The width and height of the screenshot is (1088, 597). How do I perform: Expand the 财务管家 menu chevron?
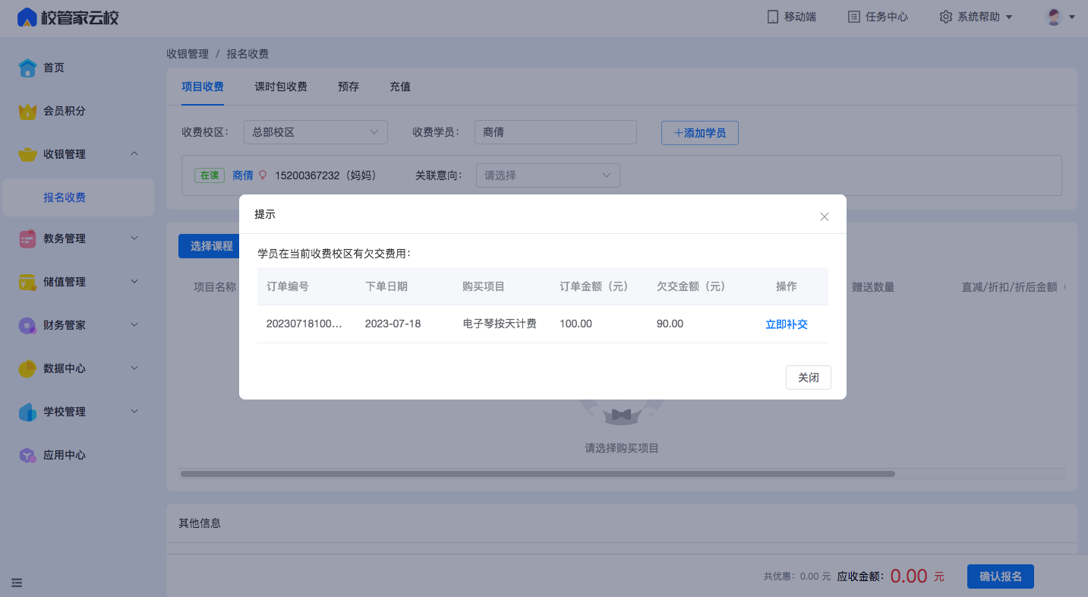tap(134, 325)
